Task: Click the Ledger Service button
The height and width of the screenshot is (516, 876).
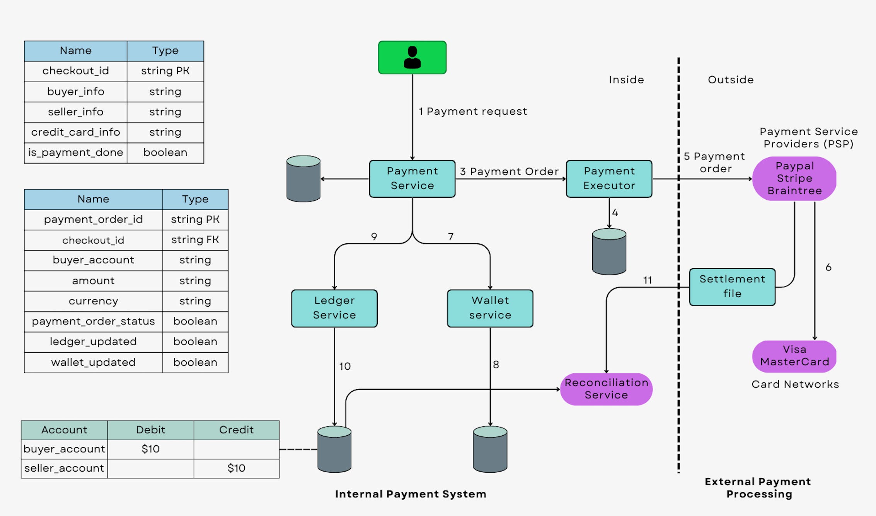Action: (334, 308)
